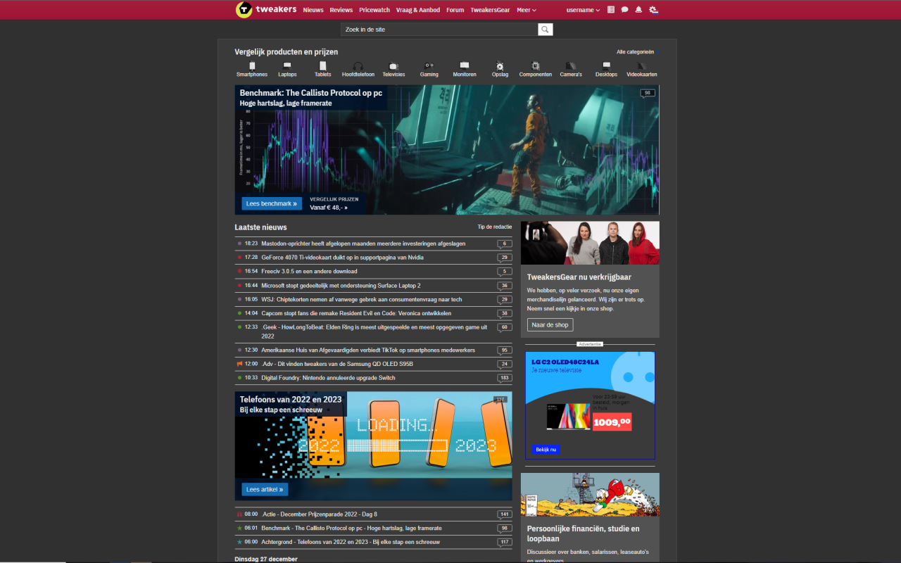
Task: Open comments bubble 95 for TikTok article
Action: [505, 350]
